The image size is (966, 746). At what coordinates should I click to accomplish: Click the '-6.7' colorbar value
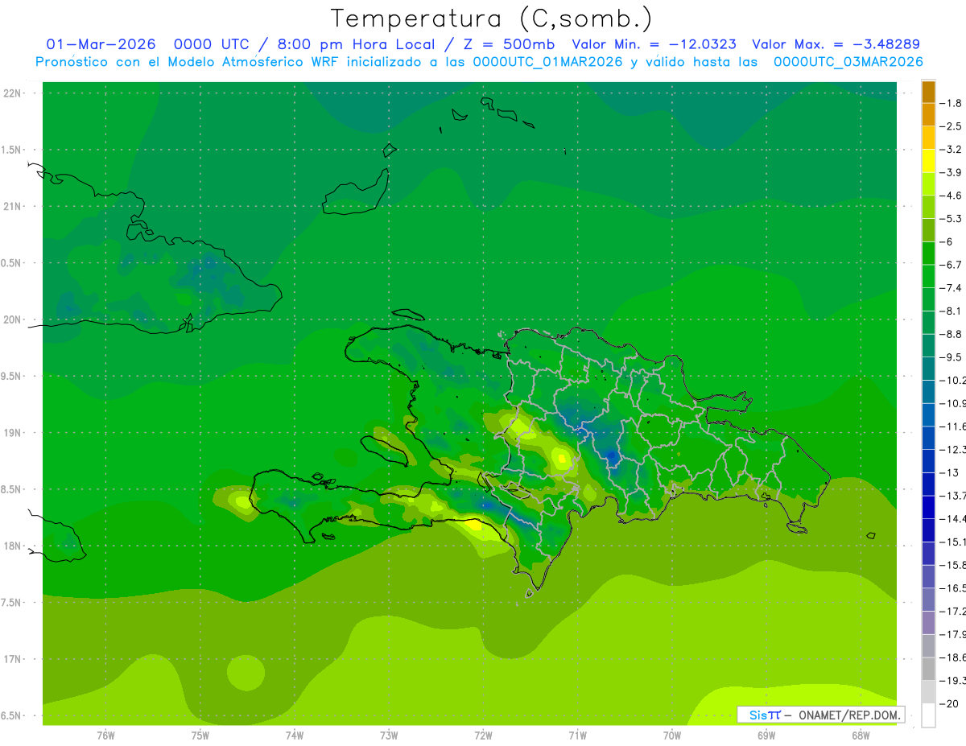tap(952, 265)
